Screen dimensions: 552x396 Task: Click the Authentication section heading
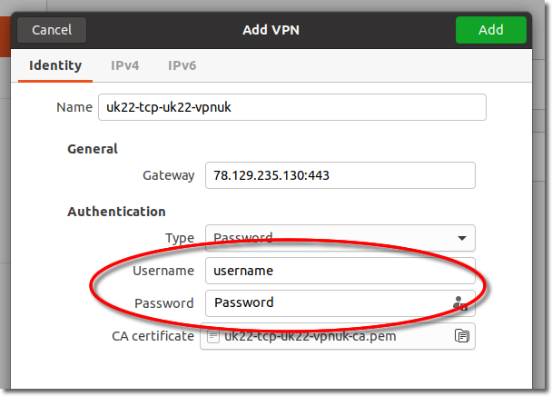pyautogui.click(x=116, y=212)
